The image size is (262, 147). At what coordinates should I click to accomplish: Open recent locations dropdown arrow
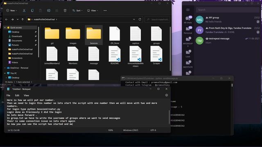[x=18, y=20]
